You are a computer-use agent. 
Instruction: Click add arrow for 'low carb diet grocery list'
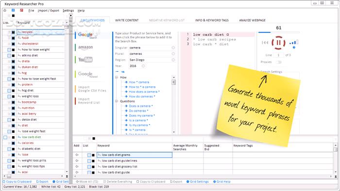(77, 167)
